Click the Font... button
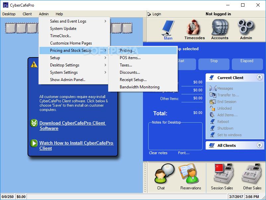This screenshot has height=200, width=266. point(184,153)
